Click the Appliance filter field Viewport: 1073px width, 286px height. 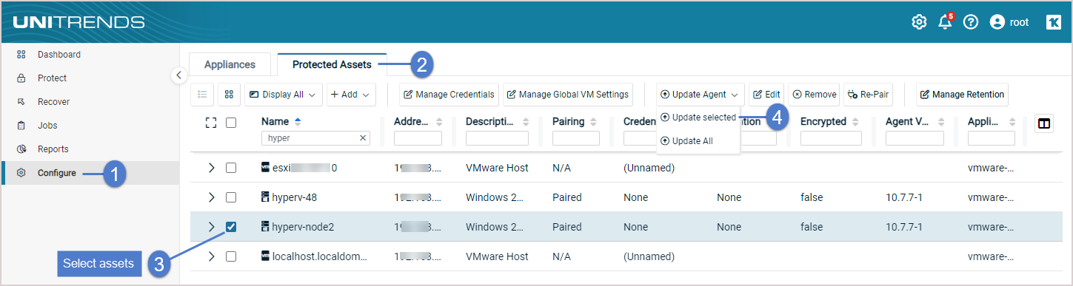coord(992,138)
